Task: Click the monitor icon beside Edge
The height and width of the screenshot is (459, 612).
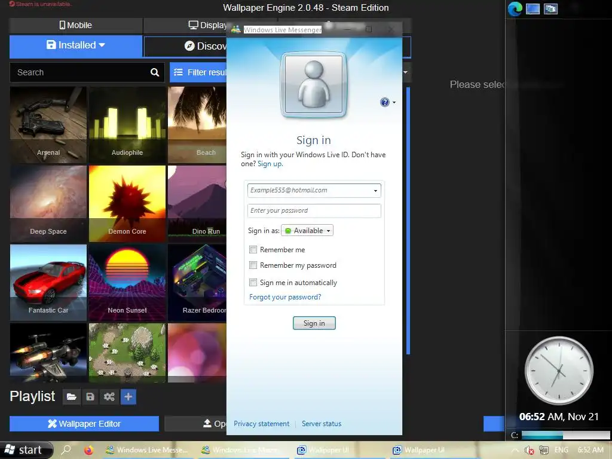Action: 533,8
